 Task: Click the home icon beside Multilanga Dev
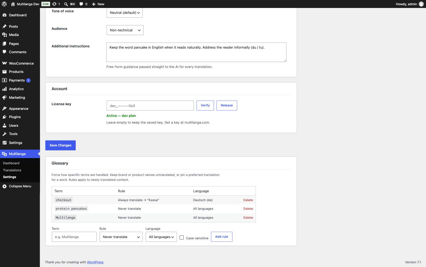coord(13,4)
